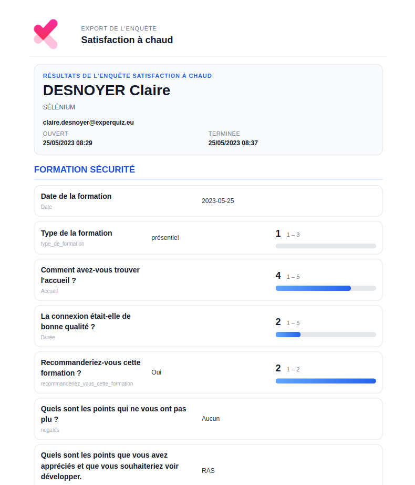Click the email claire.desnoyer@experquiz.eu

tap(88, 123)
